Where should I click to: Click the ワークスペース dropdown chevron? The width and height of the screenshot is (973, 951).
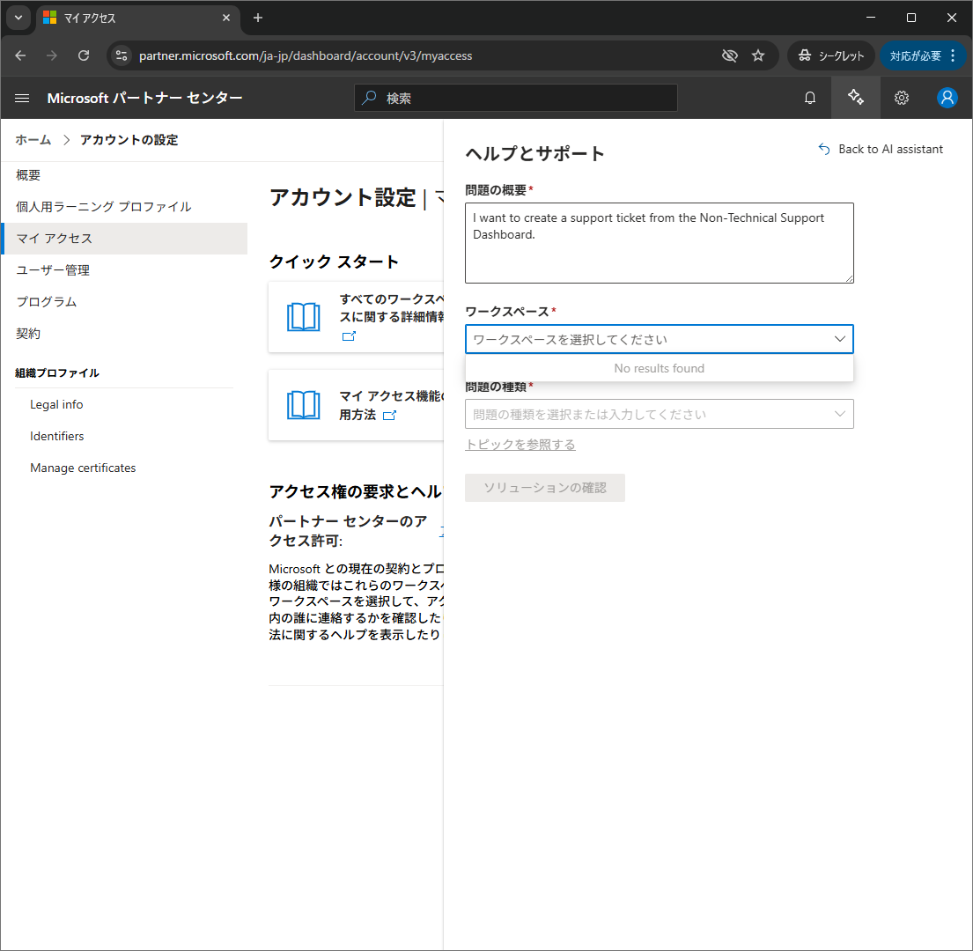pos(839,339)
